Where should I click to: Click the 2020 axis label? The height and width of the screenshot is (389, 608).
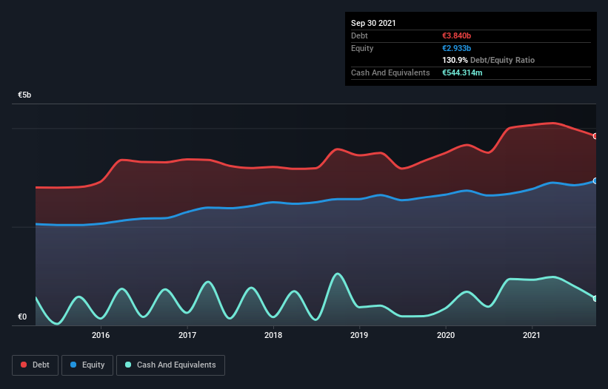[446, 335]
